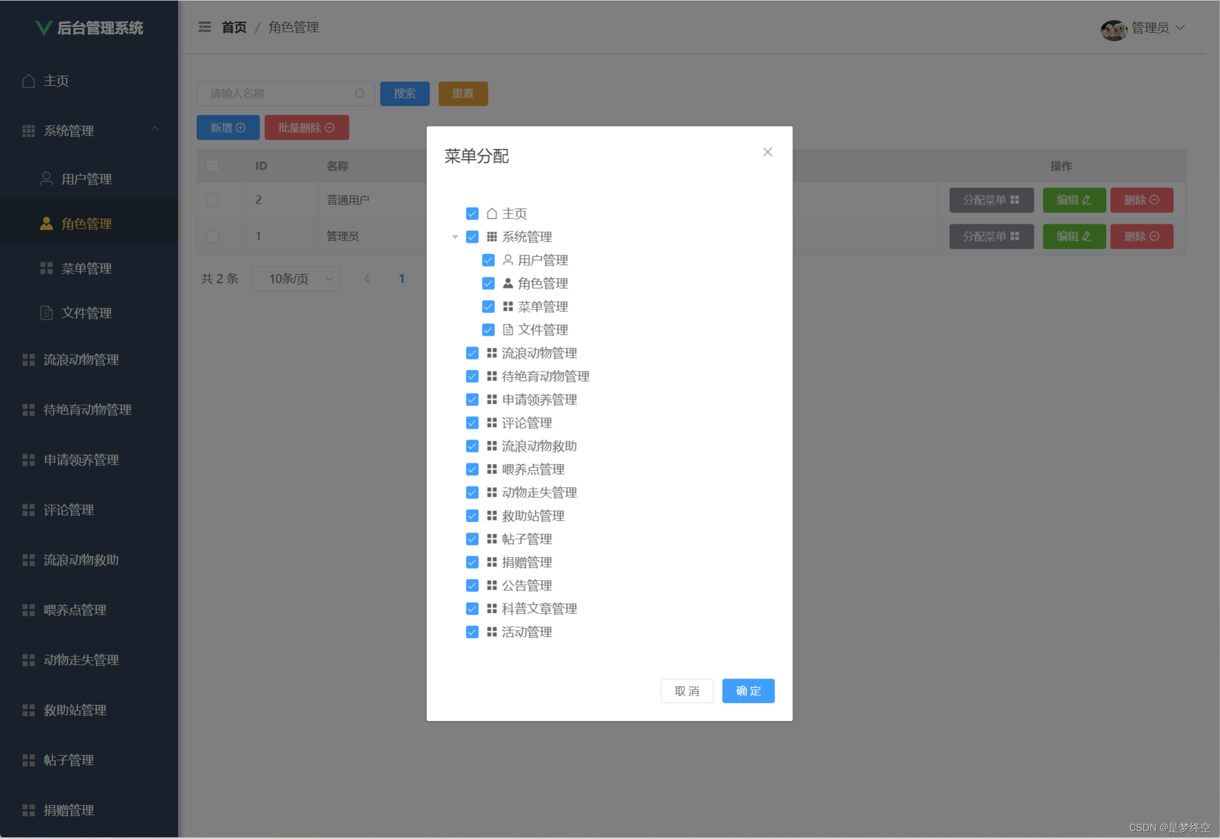Screen dimensions: 1220x839
Task: Click the 主页 home icon in sidebar
Action: [28, 81]
